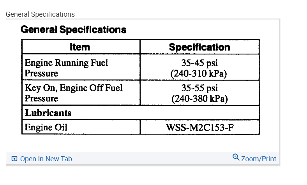Click the 35-45 psi value
Image resolution: width=307 pixels, height=185 pixels.
pyautogui.click(x=199, y=63)
